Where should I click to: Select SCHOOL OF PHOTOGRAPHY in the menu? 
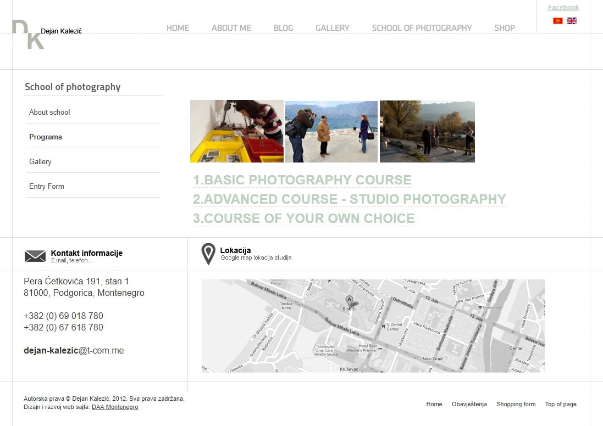tap(422, 28)
